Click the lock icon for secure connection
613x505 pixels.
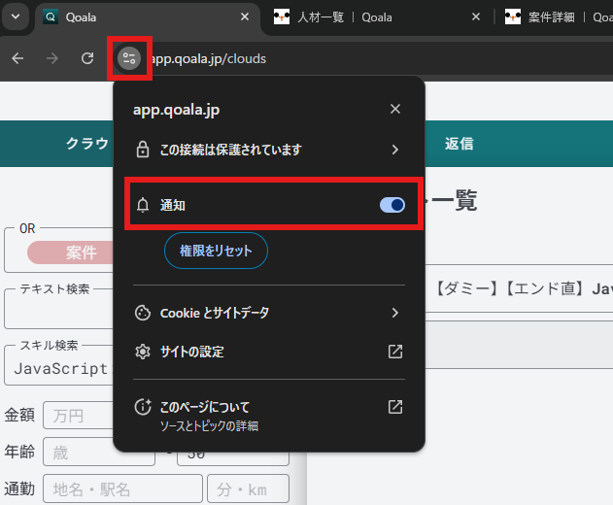click(x=143, y=150)
